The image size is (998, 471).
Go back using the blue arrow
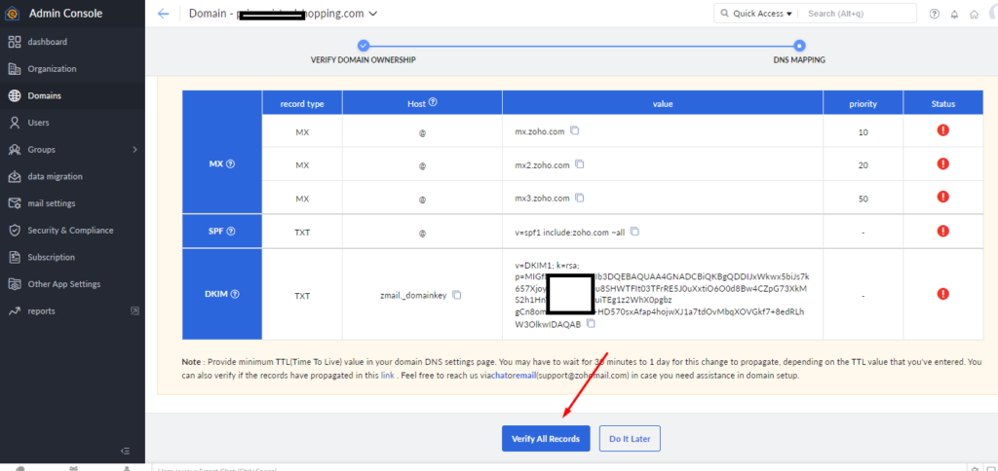[x=164, y=14]
